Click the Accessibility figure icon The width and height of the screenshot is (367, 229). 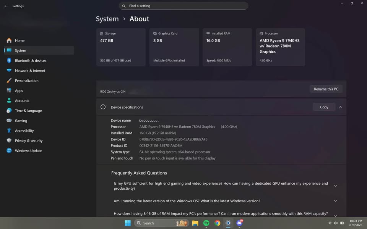pos(9,131)
